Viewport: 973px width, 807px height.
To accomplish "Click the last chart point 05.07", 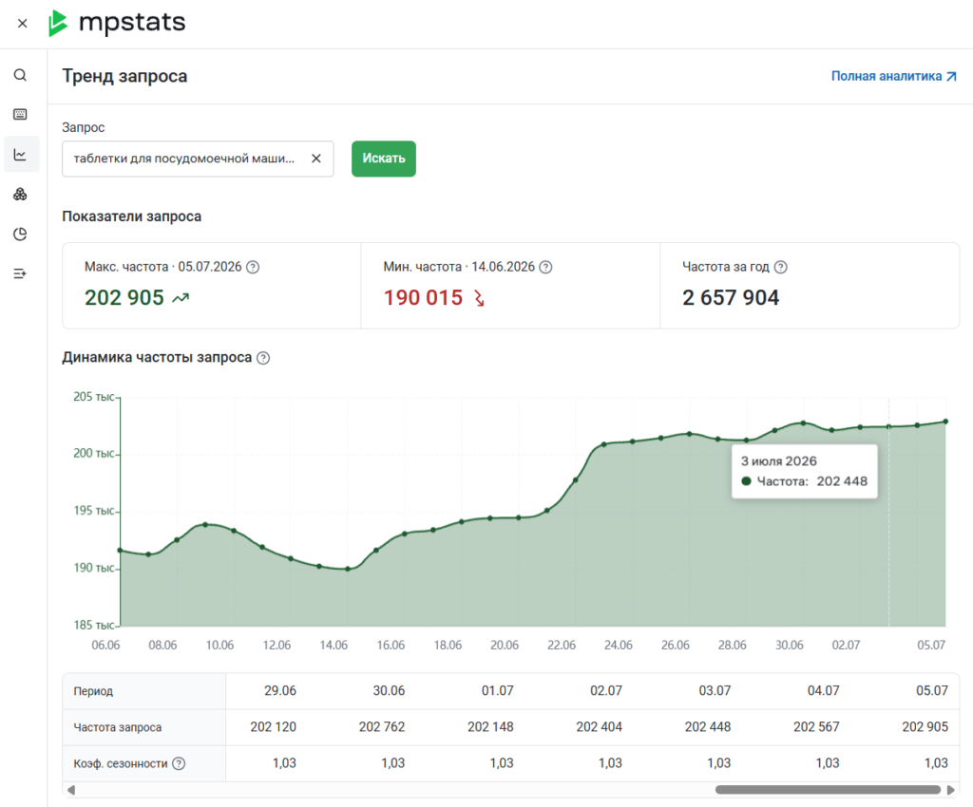I will [945, 422].
